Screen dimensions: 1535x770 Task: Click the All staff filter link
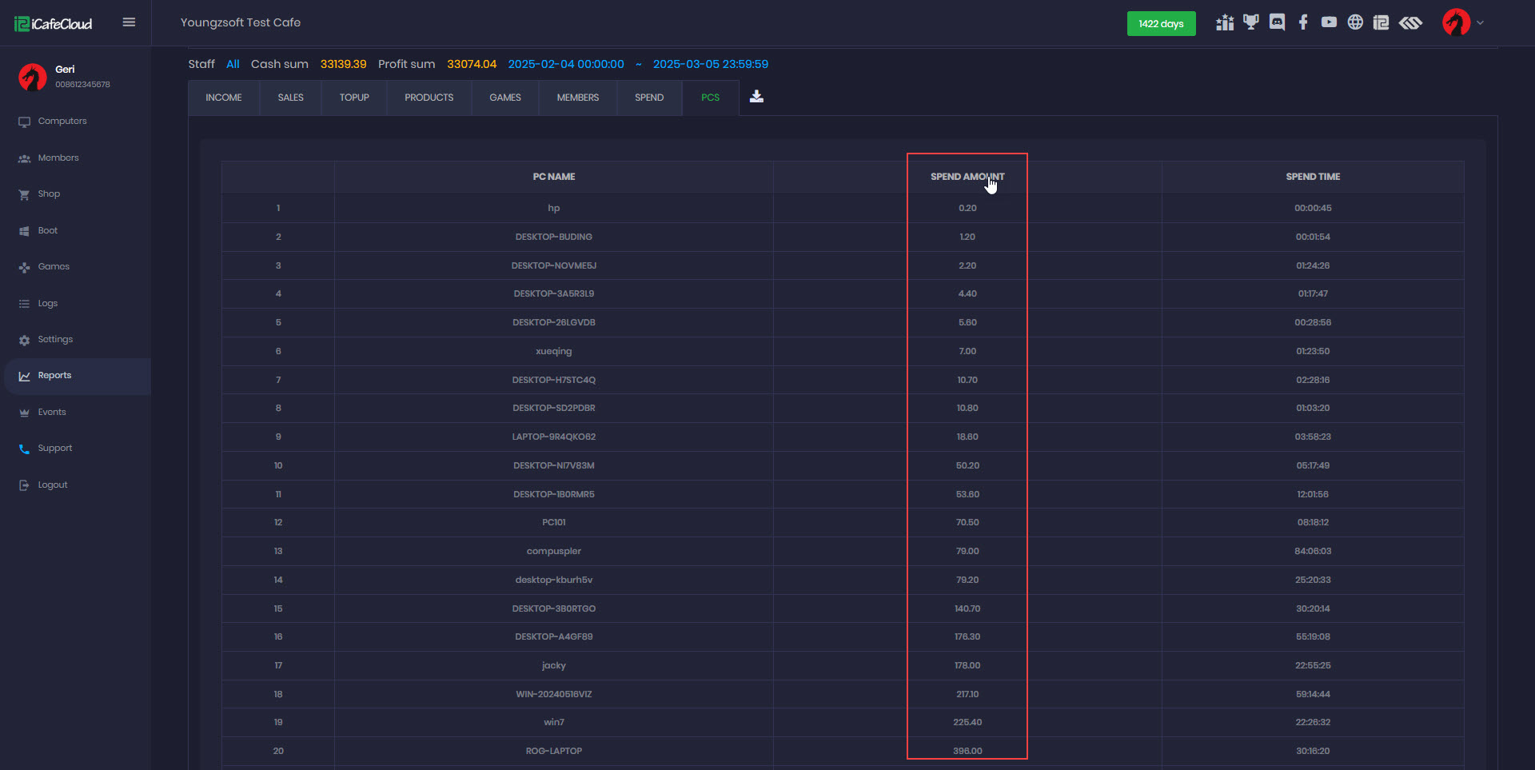(233, 64)
